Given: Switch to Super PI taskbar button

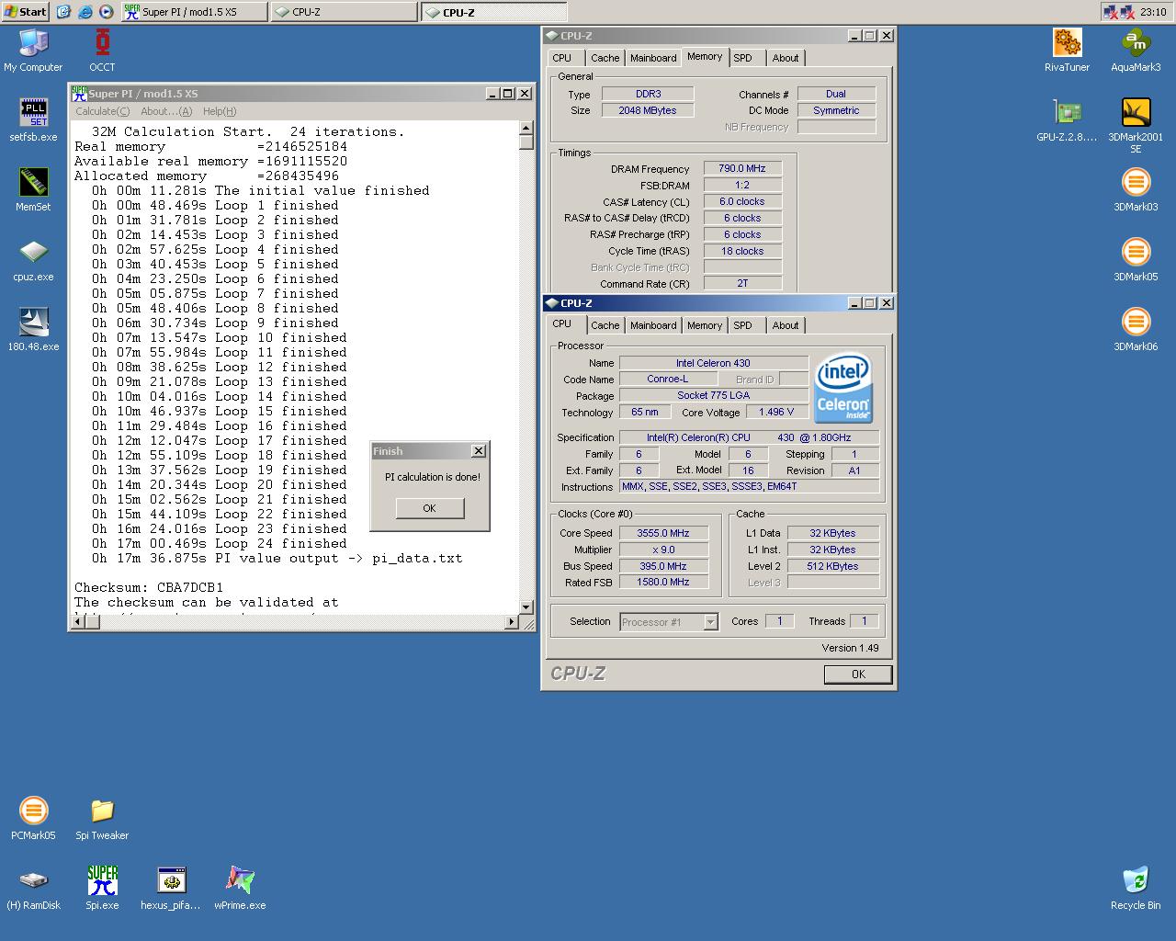Looking at the screenshot, I should click(x=194, y=12).
